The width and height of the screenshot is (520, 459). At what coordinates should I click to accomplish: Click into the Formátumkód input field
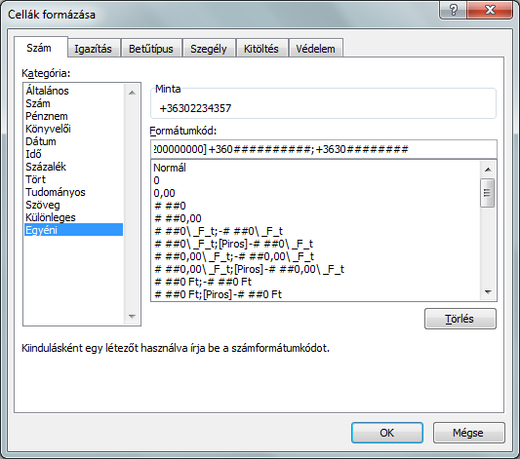tap(323, 149)
